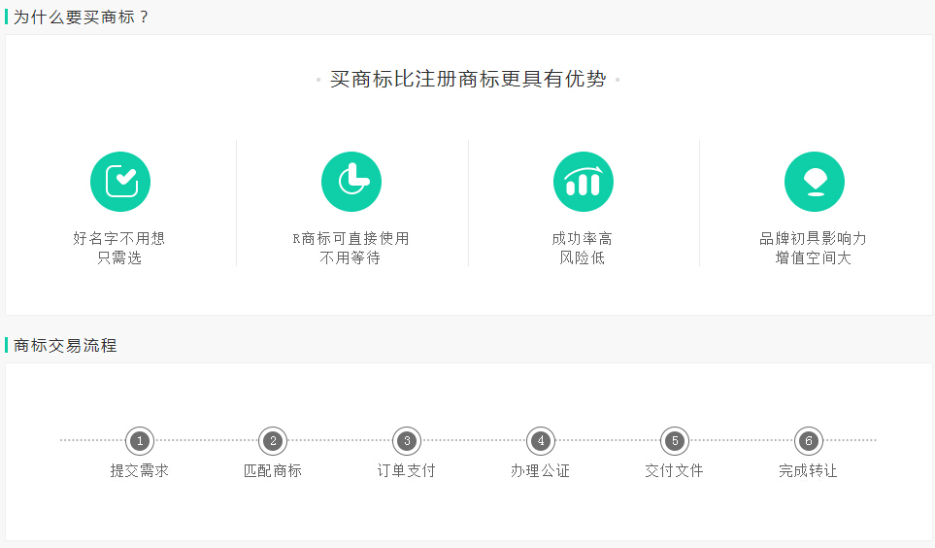The height and width of the screenshot is (548, 935).
Task: Click the green diamond icon for 品牌初具影响力
Action: tap(814, 182)
